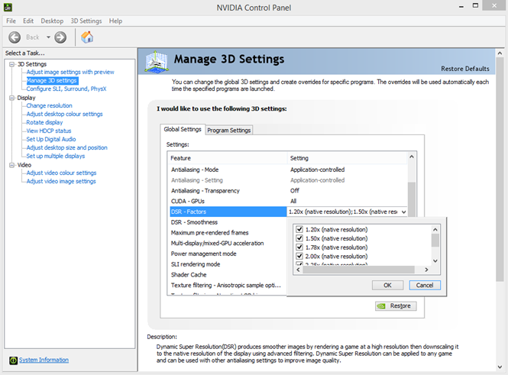Open the back history dropdown arrow
Screen dimensions: 508x375
coord(48,37)
